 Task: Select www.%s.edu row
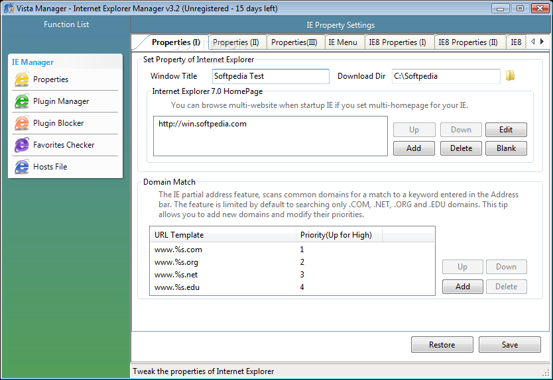click(x=292, y=287)
